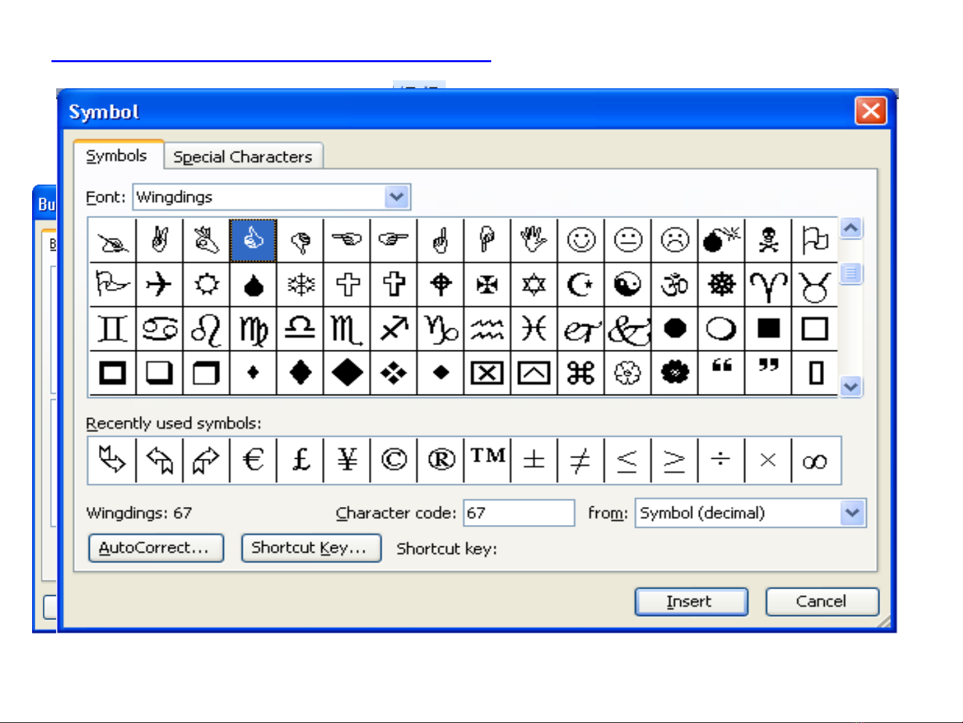Select the smiley face symbol

point(581,239)
